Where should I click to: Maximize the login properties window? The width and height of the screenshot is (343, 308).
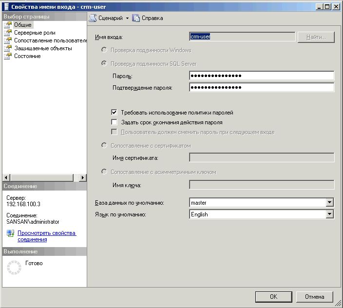coord(327,7)
